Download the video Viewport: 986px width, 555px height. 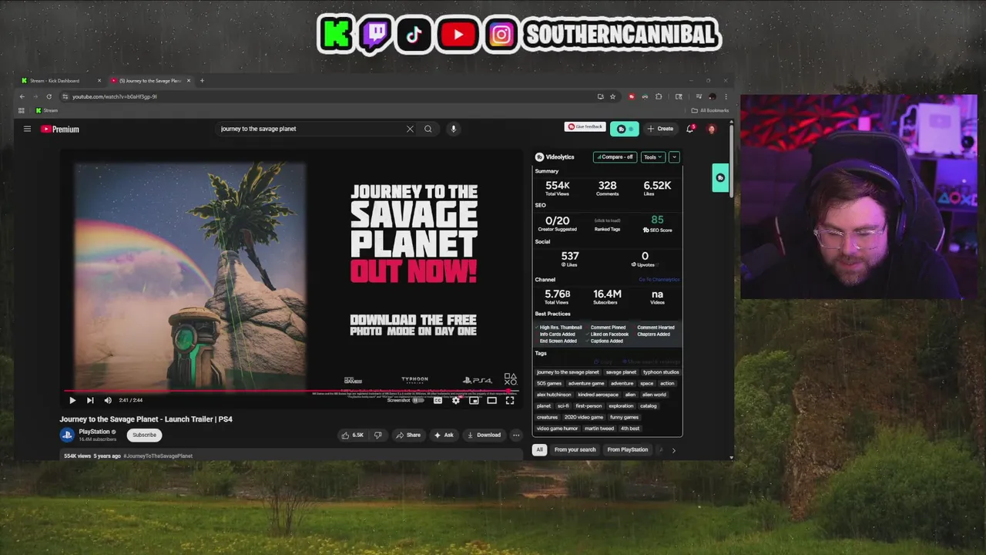click(484, 435)
